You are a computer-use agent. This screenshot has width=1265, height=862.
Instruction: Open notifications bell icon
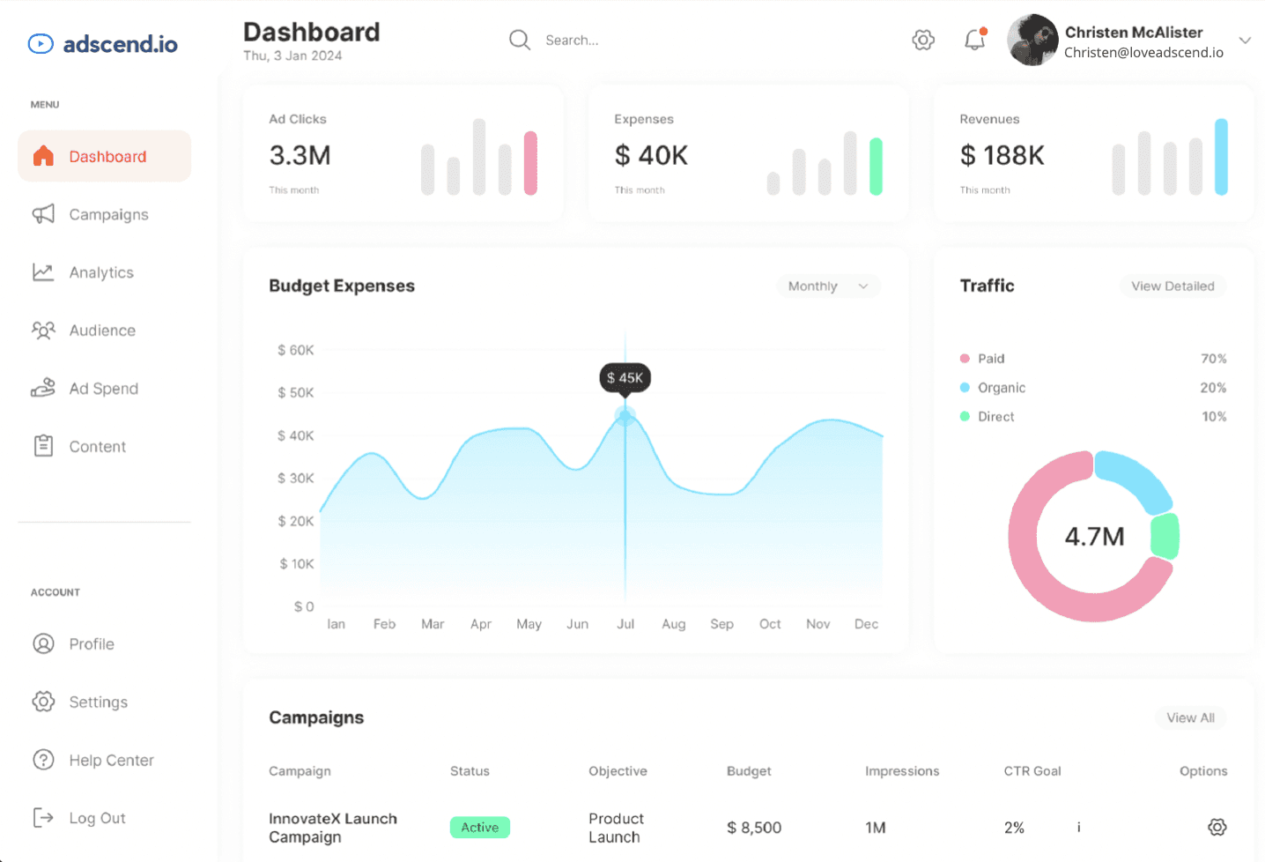click(x=974, y=40)
